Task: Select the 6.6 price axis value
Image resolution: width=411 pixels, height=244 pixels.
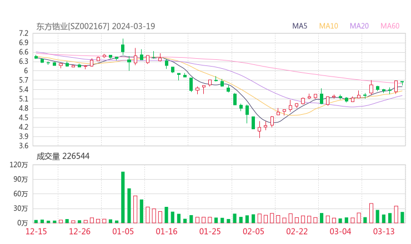Action: tap(23, 52)
